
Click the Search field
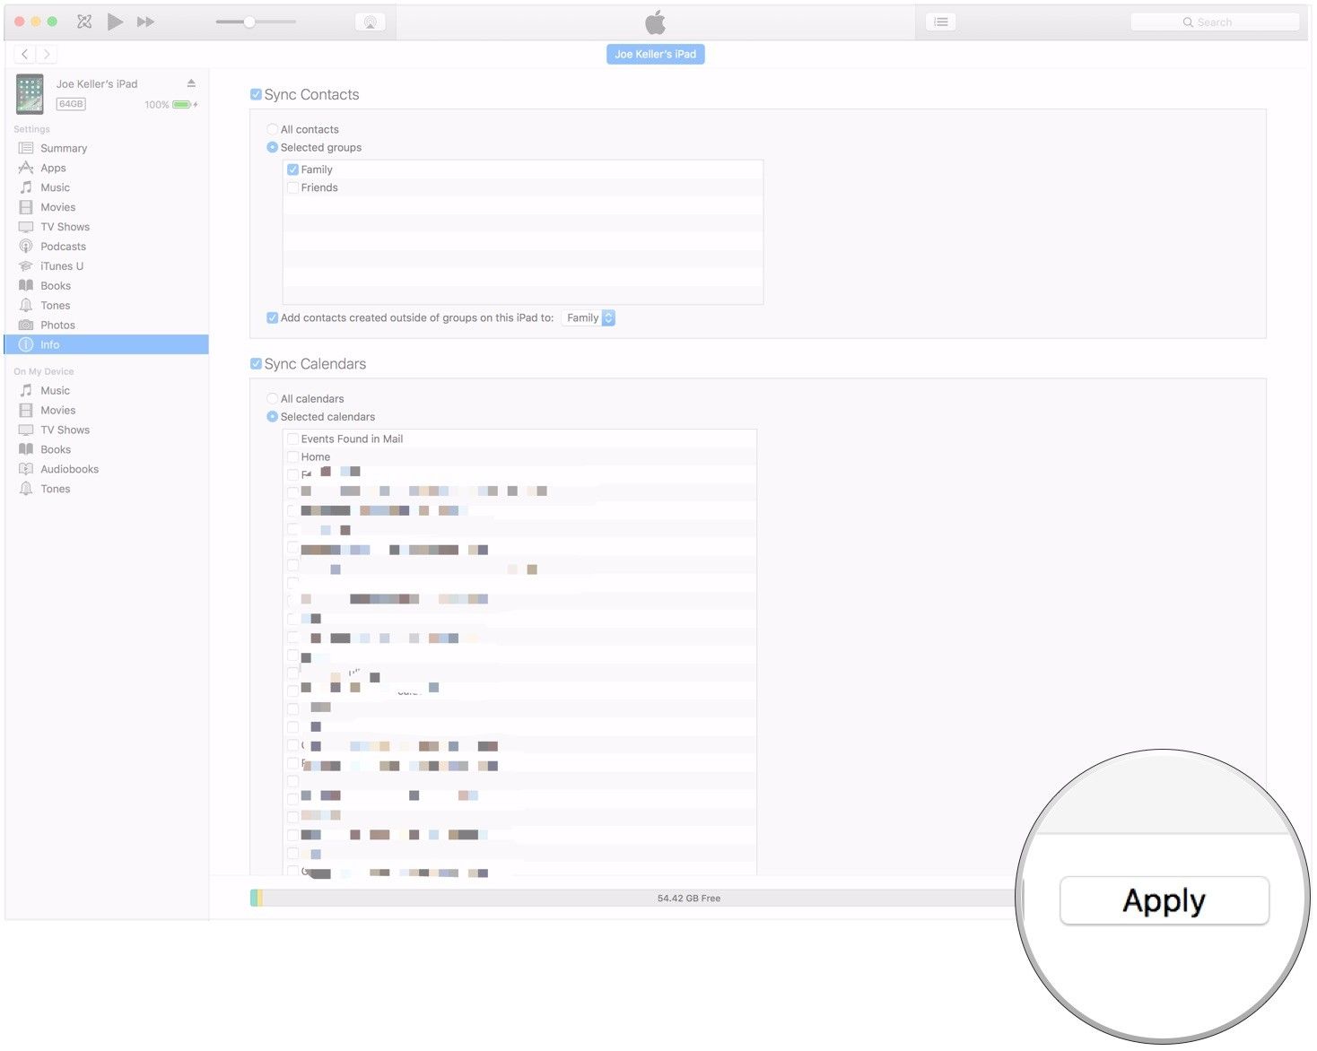pyautogui.click(x=1215, y=22)
